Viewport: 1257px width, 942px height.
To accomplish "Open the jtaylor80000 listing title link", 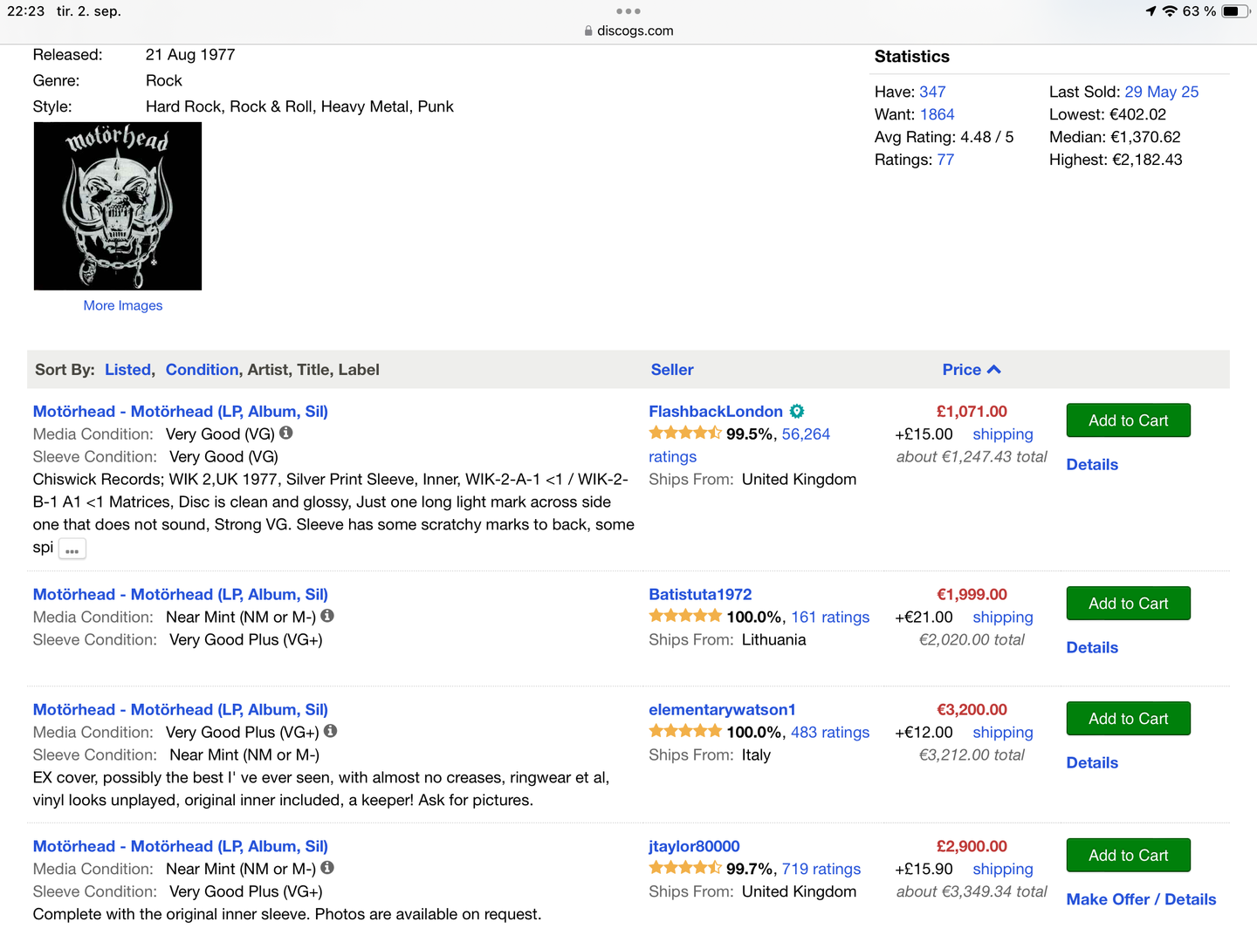I will point(181,847).
